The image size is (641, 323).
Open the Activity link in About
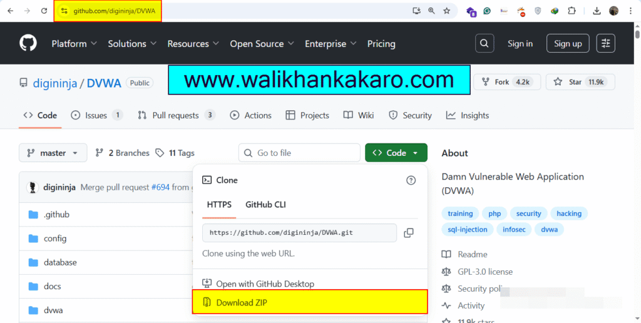(471, 305)
